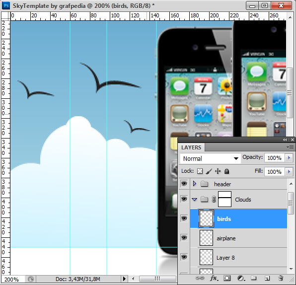
Task: Minimize the document window
Action: 252,6
